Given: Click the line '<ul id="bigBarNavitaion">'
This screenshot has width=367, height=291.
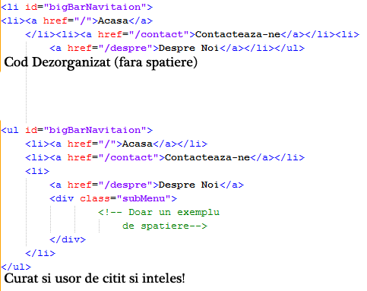Looking at the screenshot, I should pyautogui.click(x=77, y=130).
